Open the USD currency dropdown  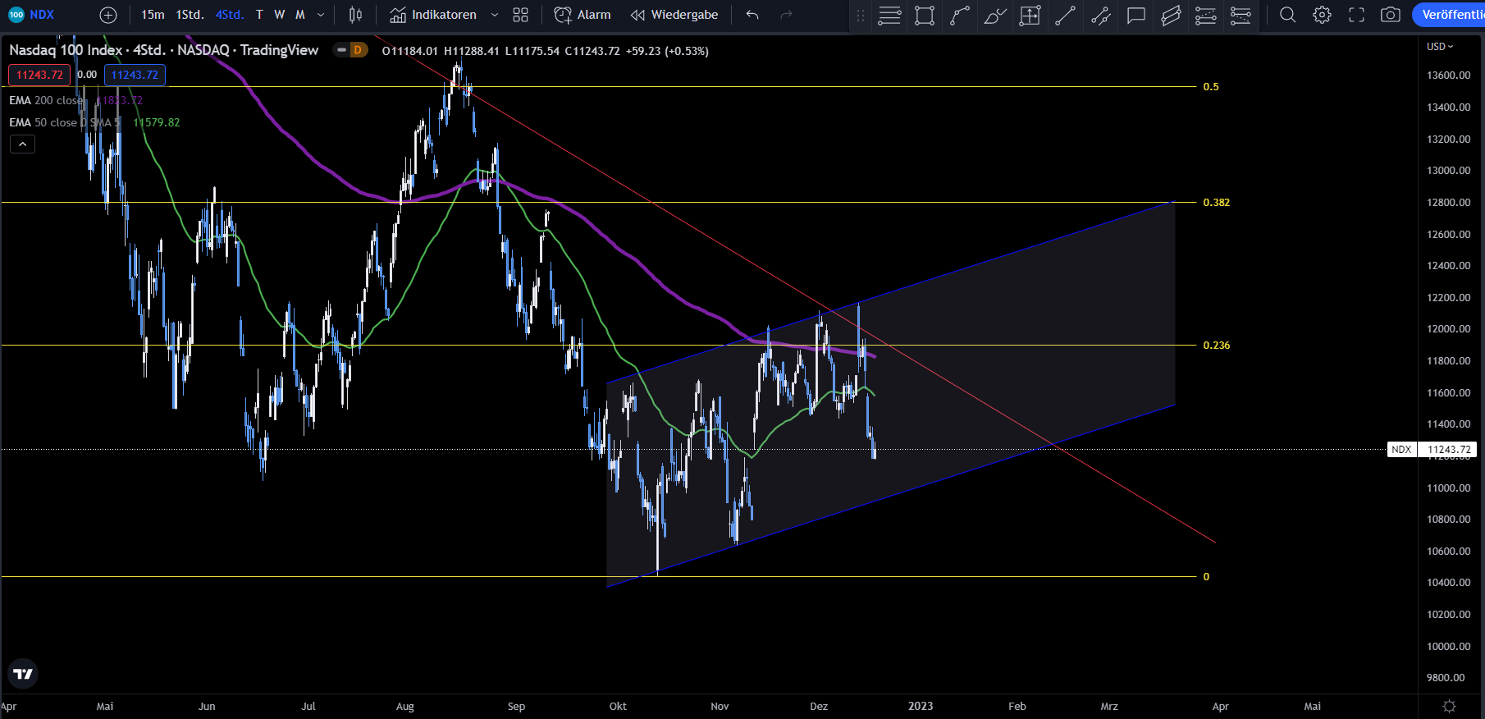[1440, 47]
